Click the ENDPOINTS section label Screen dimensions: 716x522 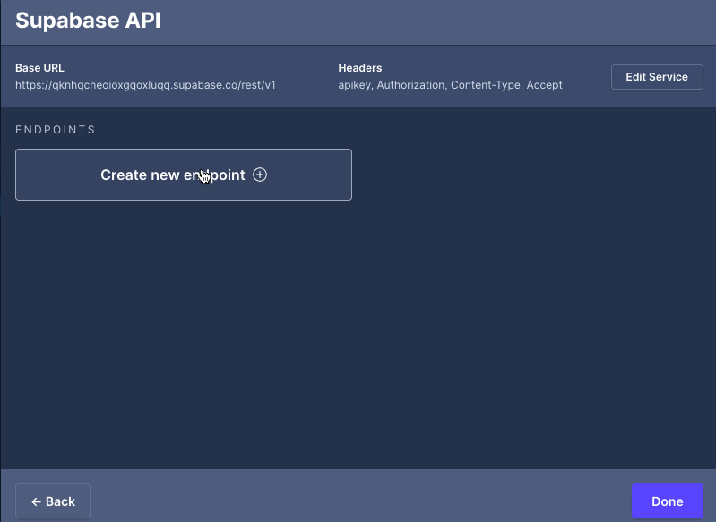point(56,130)
